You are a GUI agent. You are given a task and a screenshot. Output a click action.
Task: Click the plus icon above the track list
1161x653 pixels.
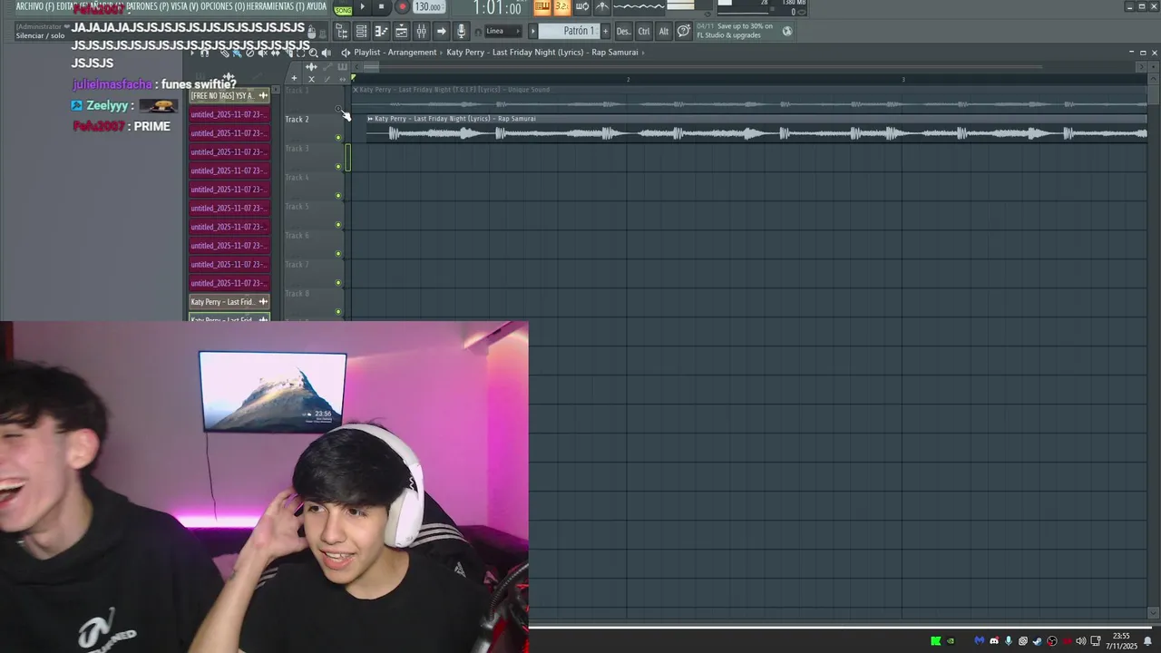pos(294,79)
